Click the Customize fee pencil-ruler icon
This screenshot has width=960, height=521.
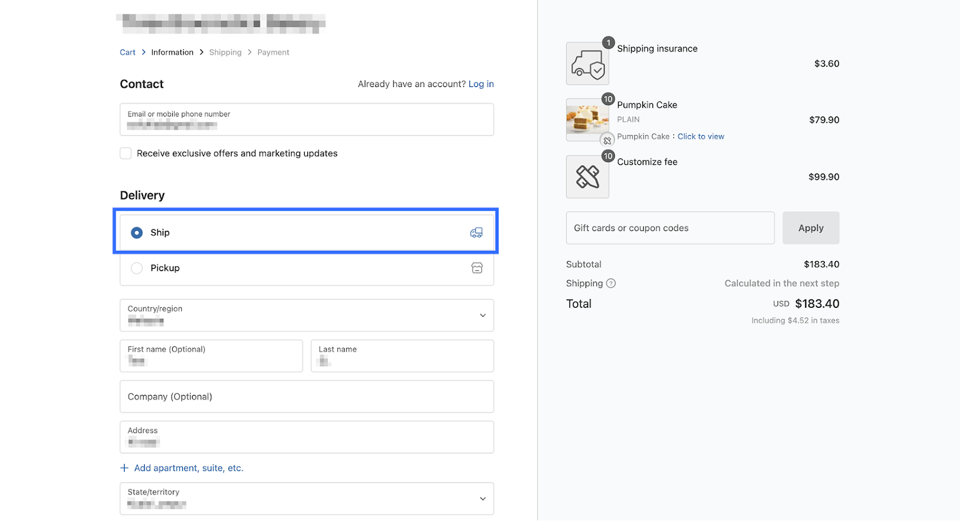coord(587,176)
